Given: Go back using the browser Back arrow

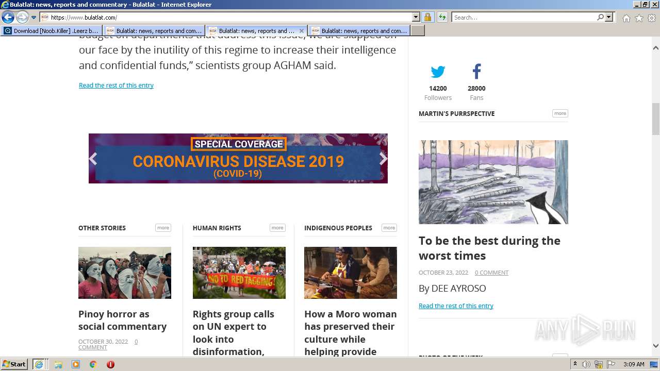Looking at the screenshot, I should pos(8,18).
